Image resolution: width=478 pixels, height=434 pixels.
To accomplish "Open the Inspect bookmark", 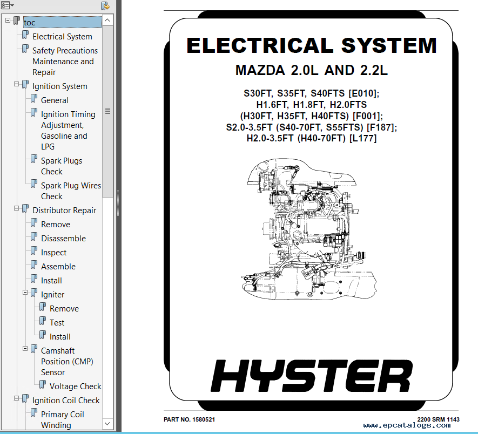I will pyautogui.click(x=53, y=253).
